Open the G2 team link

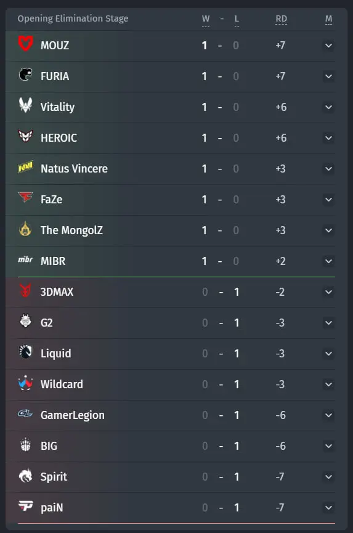(47, 323)
